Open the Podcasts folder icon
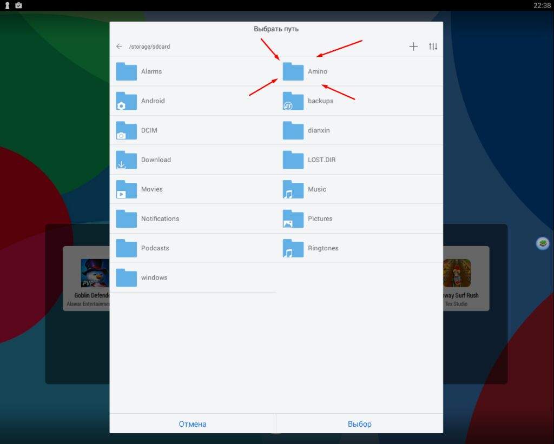Image resolution: width=554 pixels, height=444 pixels. [x=127, y=248]
